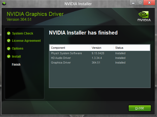Click version 364.51 in the table
157x117 pixels.
[x=96, y=63]
